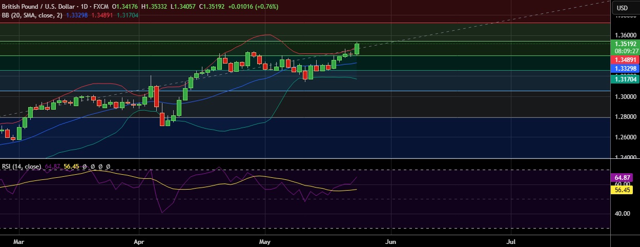Click the red BB upper value 1.34891 in legend
Image resolution: width=640 pixels, height=247 pixels.
click(x=101, y=15)
